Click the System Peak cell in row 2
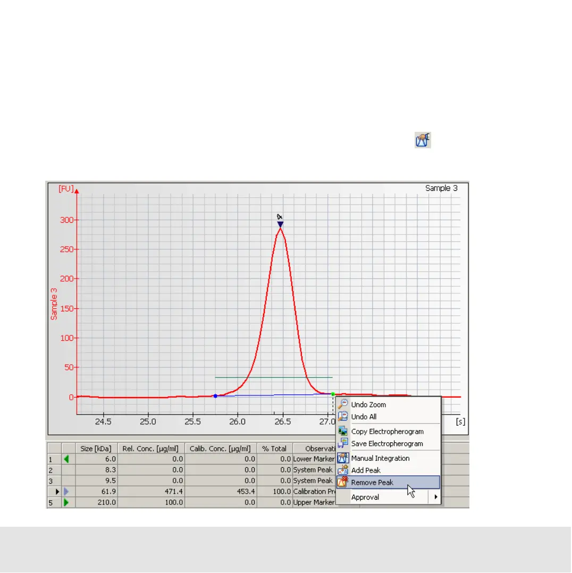Viewport: 572px width, 573px height. (x=314, y=470)
